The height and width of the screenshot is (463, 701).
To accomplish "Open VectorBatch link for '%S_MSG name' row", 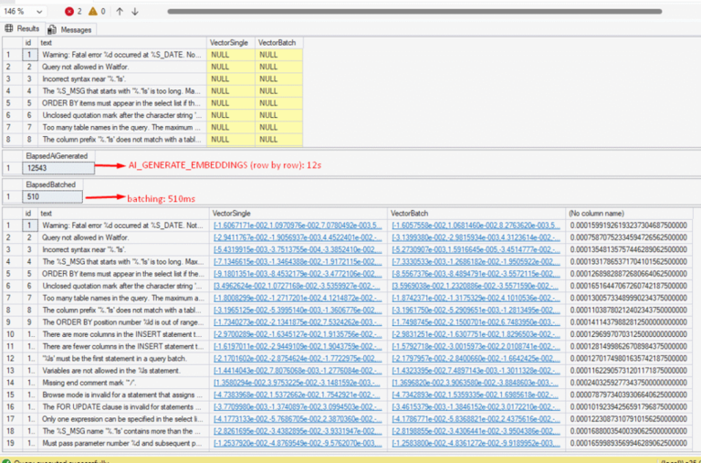I will (476, 431).
